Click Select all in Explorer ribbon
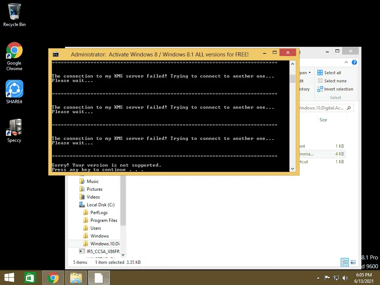Screen dimensions: 380x285 click(329, 73)
